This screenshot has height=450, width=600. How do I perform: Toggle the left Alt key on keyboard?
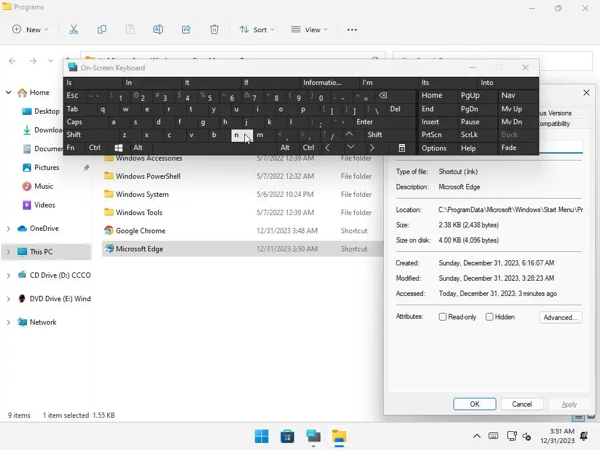pos(141,148)
